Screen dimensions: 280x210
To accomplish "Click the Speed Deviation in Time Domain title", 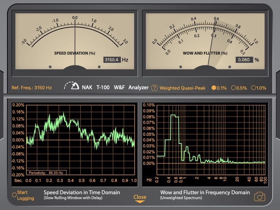I will (82, 192).
